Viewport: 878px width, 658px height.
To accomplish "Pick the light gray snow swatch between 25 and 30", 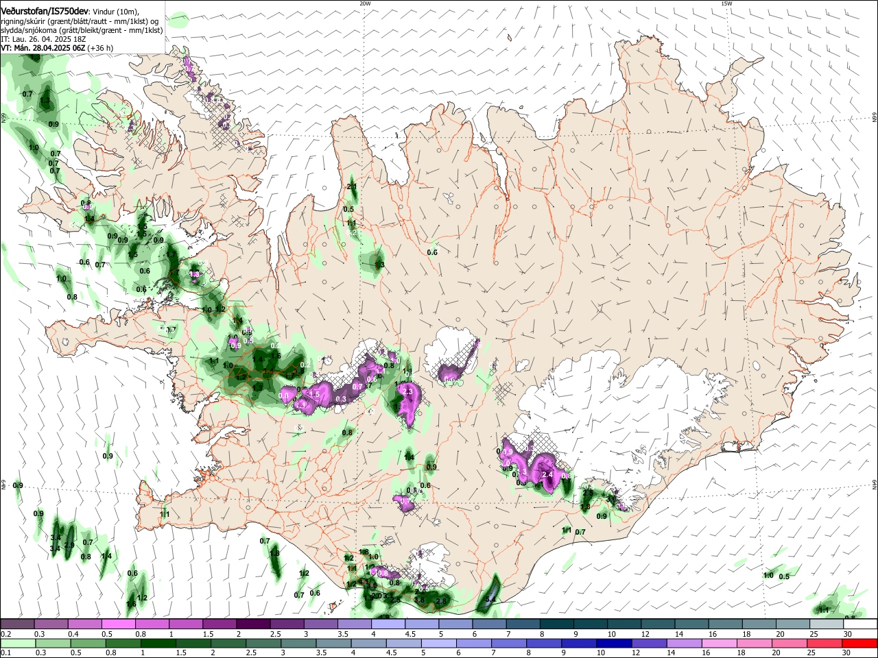I will click(x=827, y=624).
